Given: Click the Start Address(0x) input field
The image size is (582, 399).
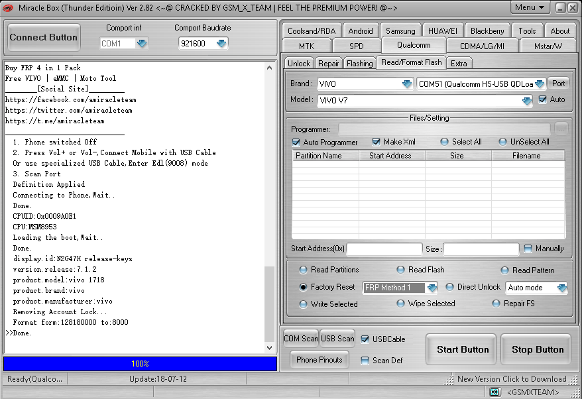Looking at the screenshot, I should 384,249.
